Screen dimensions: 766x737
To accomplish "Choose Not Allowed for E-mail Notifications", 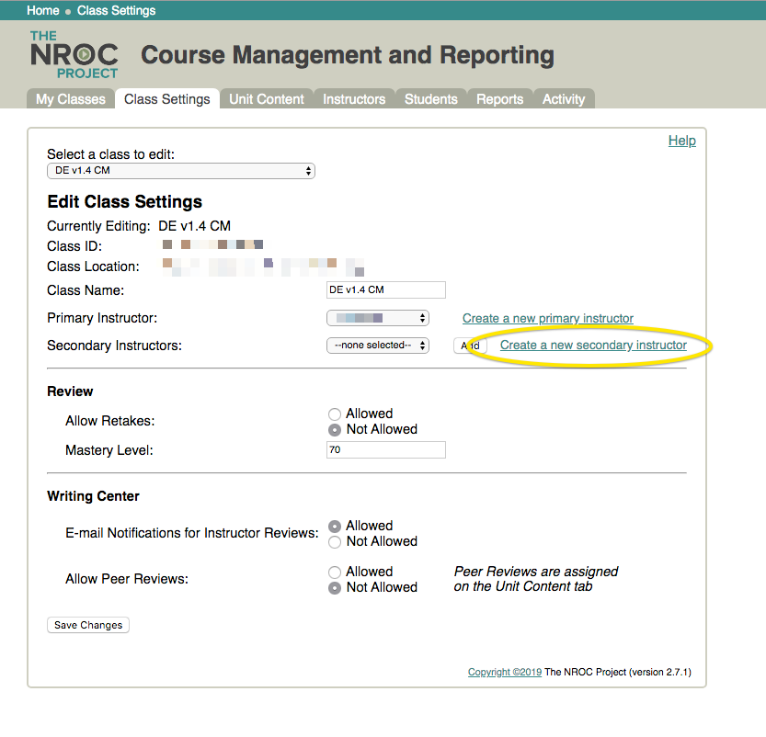I will click(335, 542).
